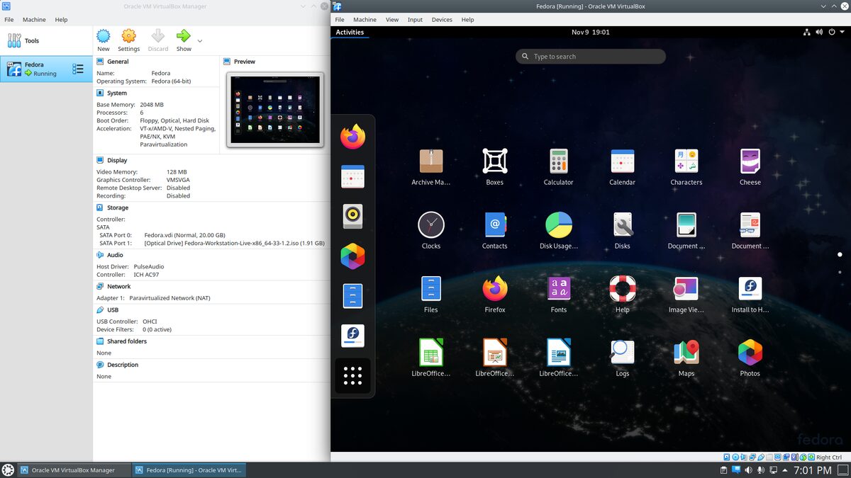Open the Logs app

[623, 353]
